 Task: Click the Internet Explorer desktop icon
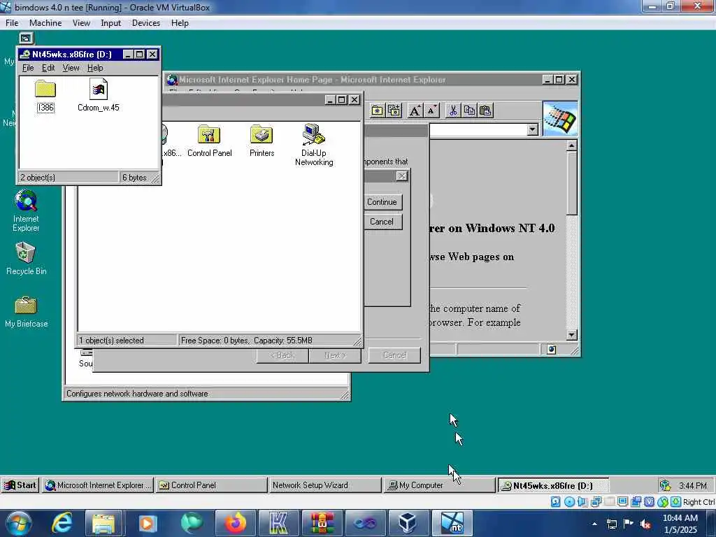pyautogui.click(x=26, y=211)
